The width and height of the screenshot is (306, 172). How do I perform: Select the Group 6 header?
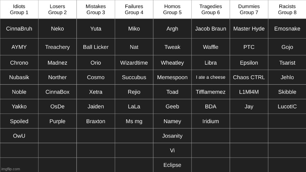click(211, 9)
